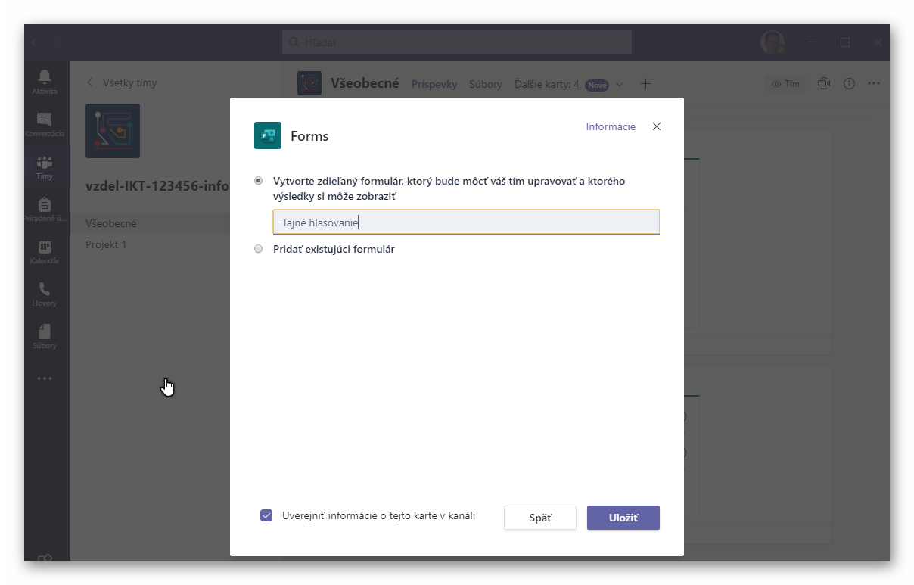Viewport: 914px width, 585px height.
Task: Open the Informácie link in dialog
Action: (610, 126)
